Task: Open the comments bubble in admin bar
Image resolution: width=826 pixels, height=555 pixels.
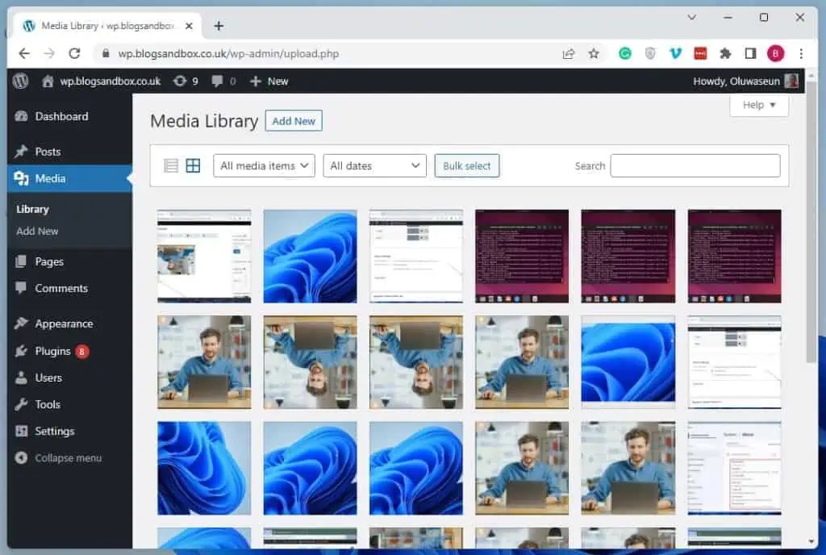Action: (x=223, y=81)
